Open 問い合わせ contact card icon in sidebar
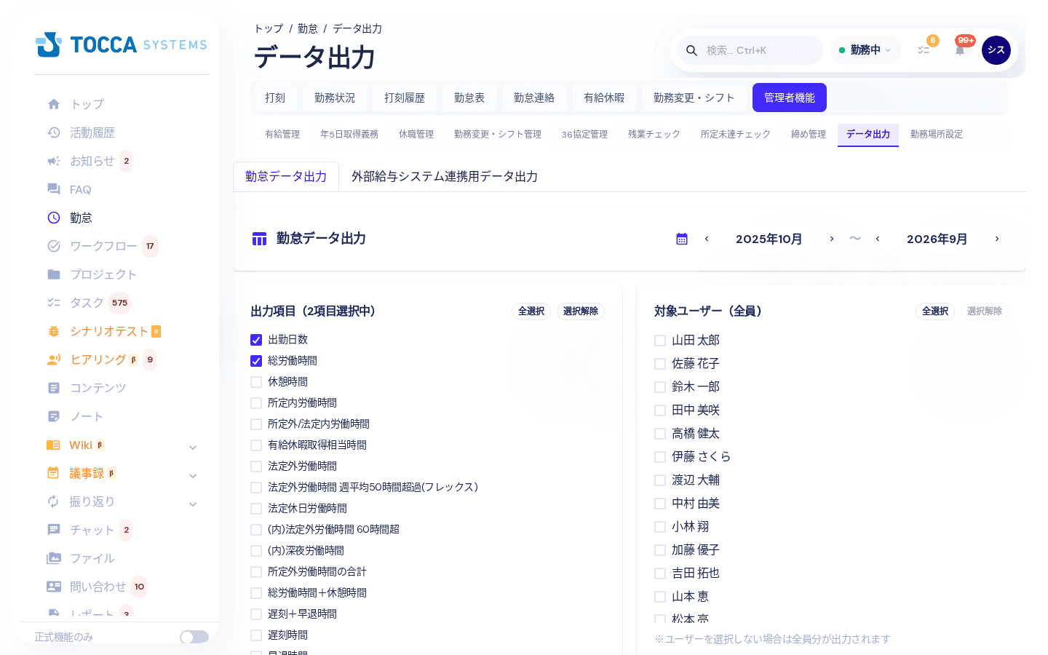Screen dimensions: 1048x655 (x=54, y=587)
